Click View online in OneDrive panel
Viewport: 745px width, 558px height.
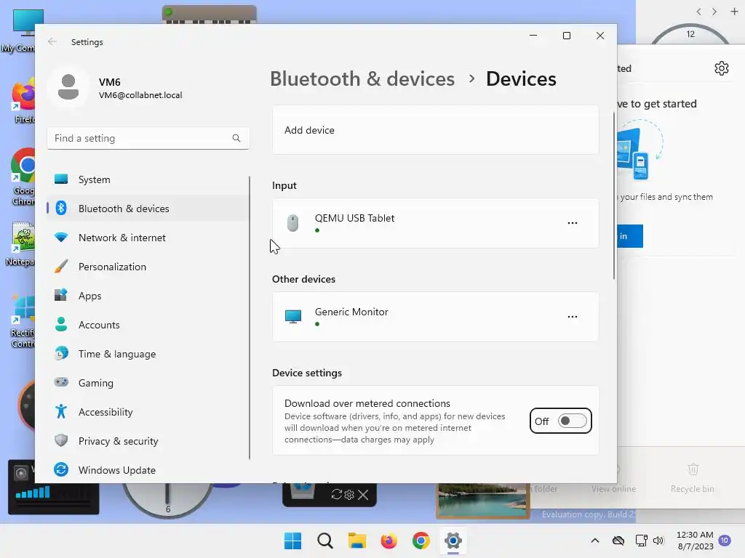[x=613, y=478]
